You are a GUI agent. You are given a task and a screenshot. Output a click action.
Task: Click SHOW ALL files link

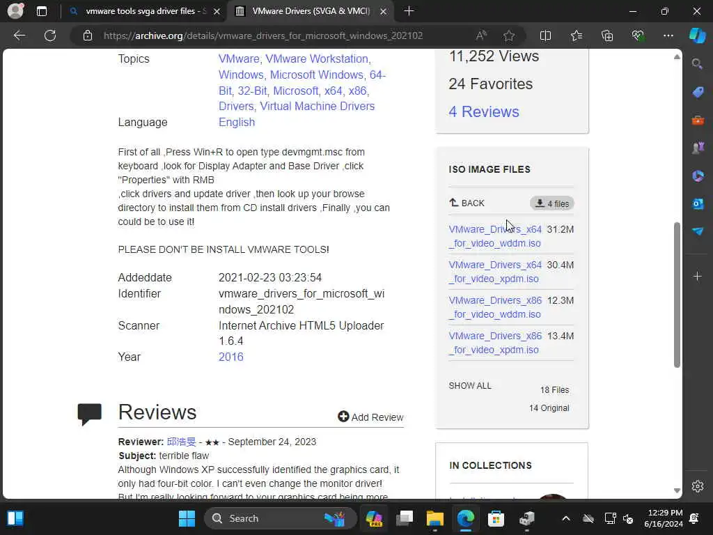click(x=470, y=385)
